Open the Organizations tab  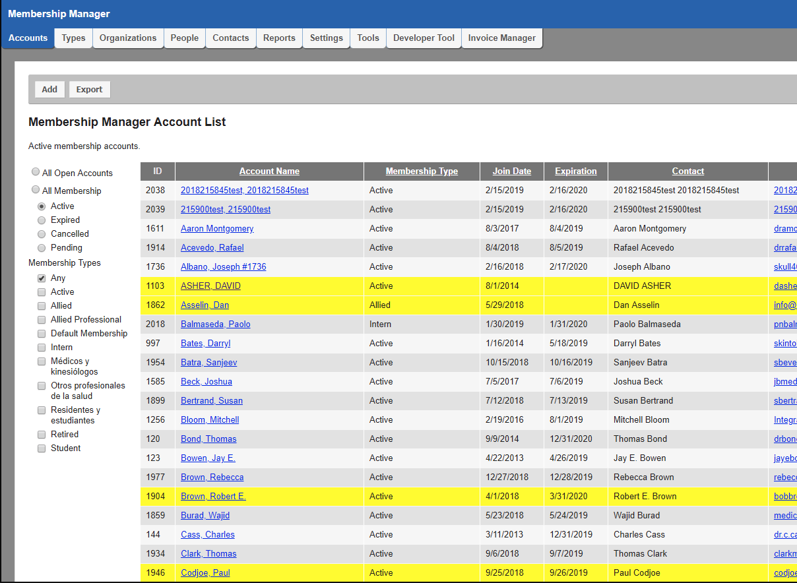(128, 38)
